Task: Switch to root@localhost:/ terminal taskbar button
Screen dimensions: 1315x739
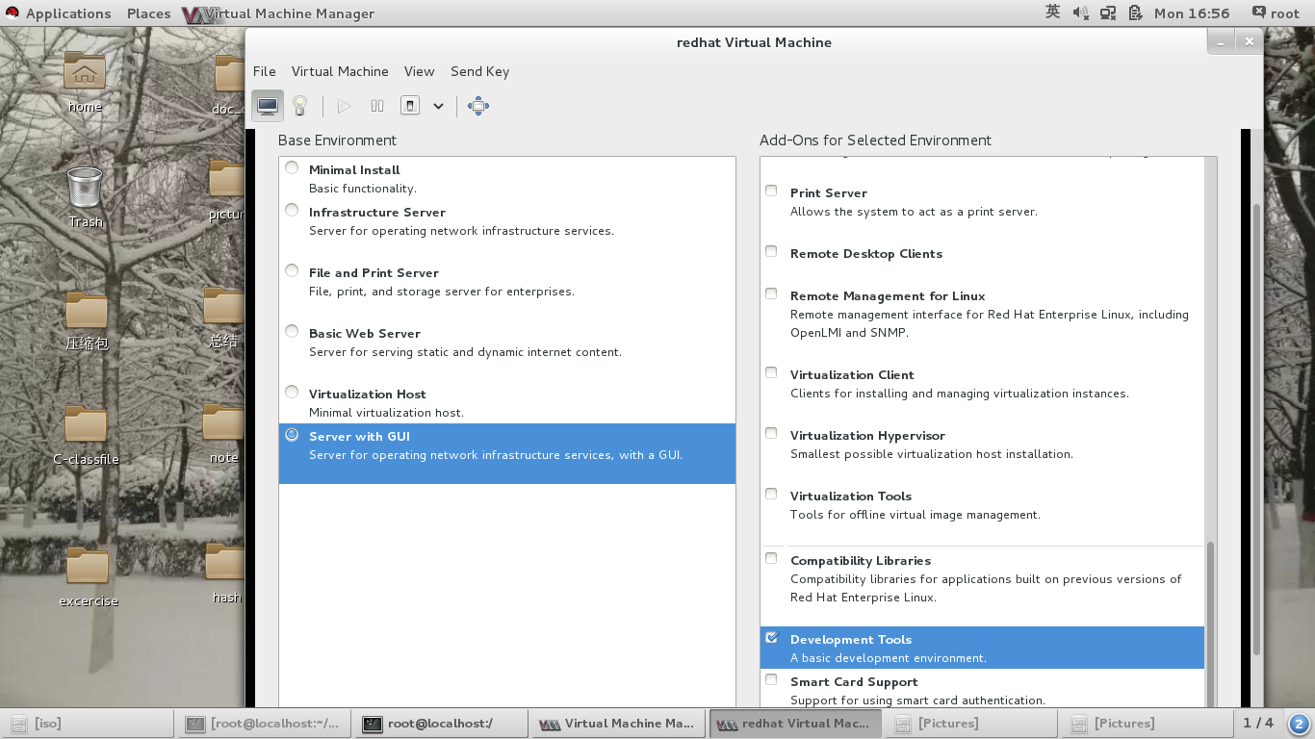Action: (440, 724)
